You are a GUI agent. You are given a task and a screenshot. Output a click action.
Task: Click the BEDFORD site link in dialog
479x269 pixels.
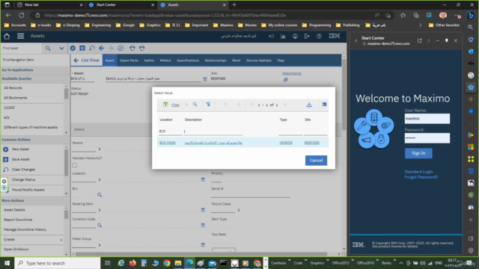[x=312, y=143]
